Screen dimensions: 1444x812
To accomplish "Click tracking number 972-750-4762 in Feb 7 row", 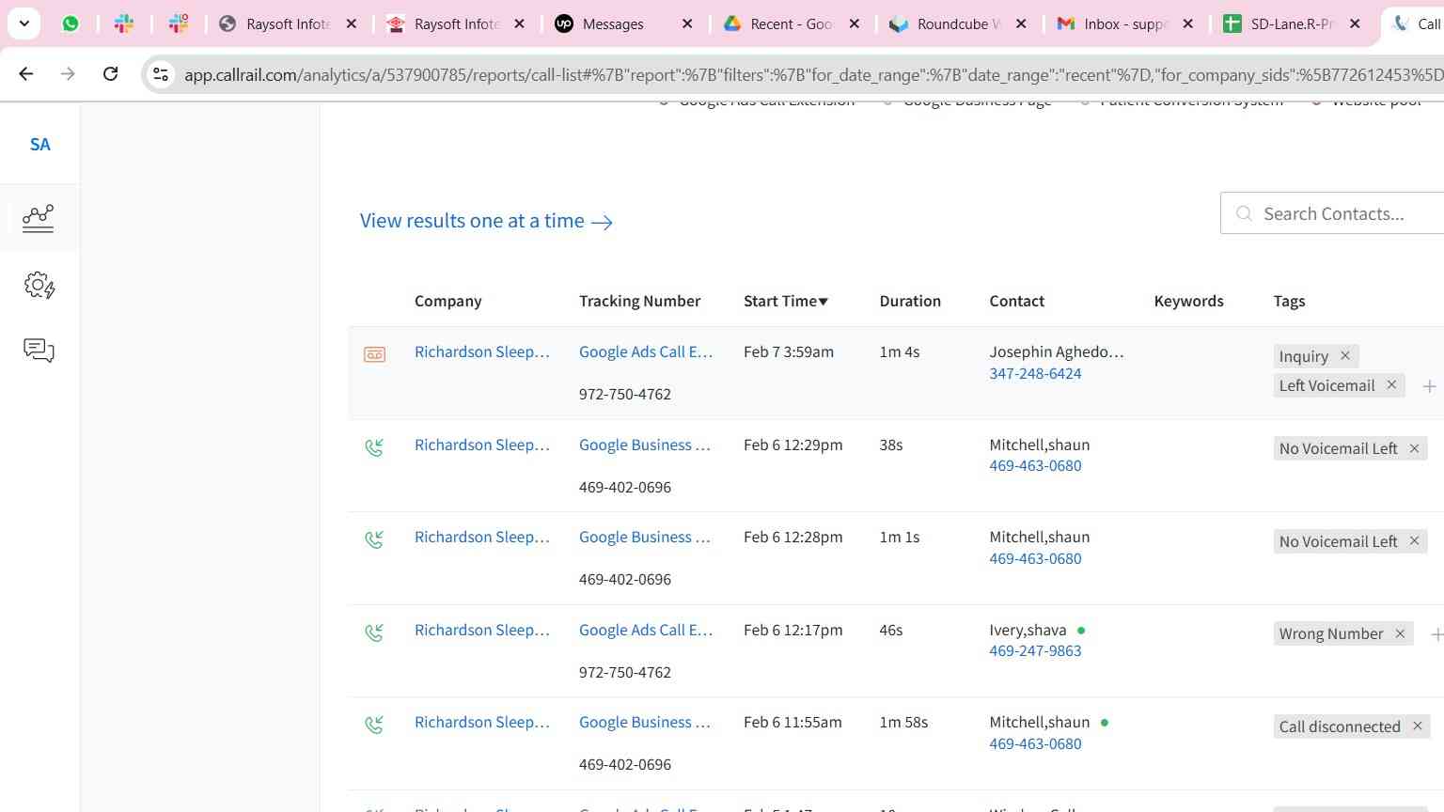I will 625,394.
